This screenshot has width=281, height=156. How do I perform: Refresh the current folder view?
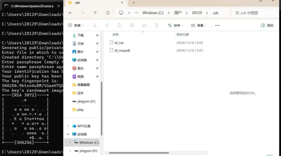(x=108, y=13)
